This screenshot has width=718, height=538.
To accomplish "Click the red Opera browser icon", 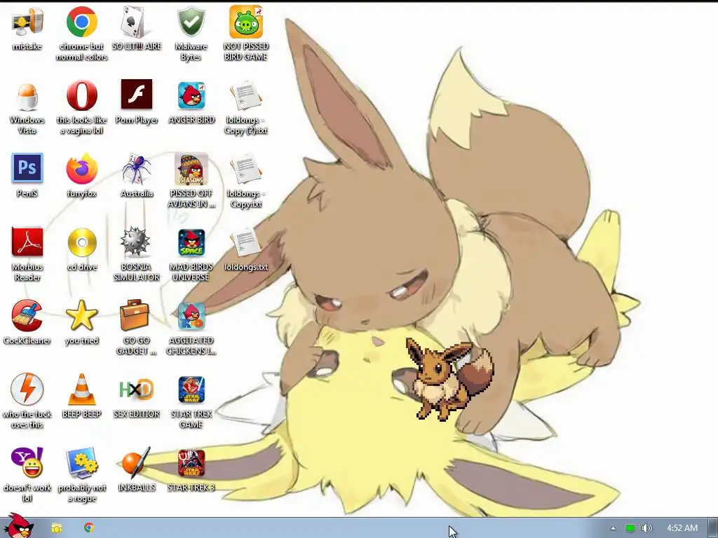I will [x=81, y=95].
